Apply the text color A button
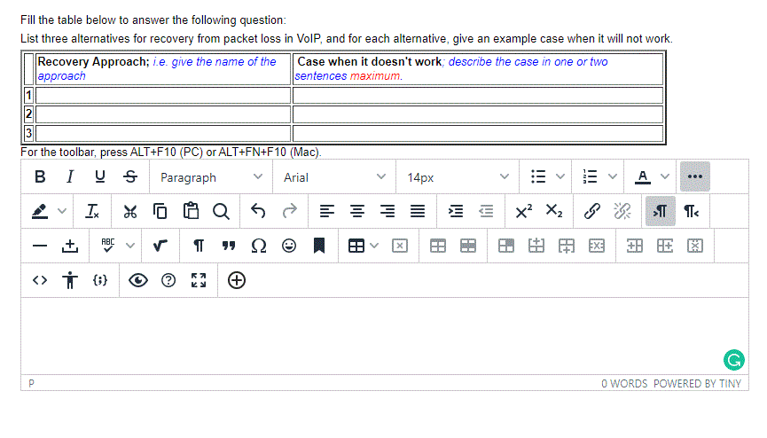 tap(643, 176)
